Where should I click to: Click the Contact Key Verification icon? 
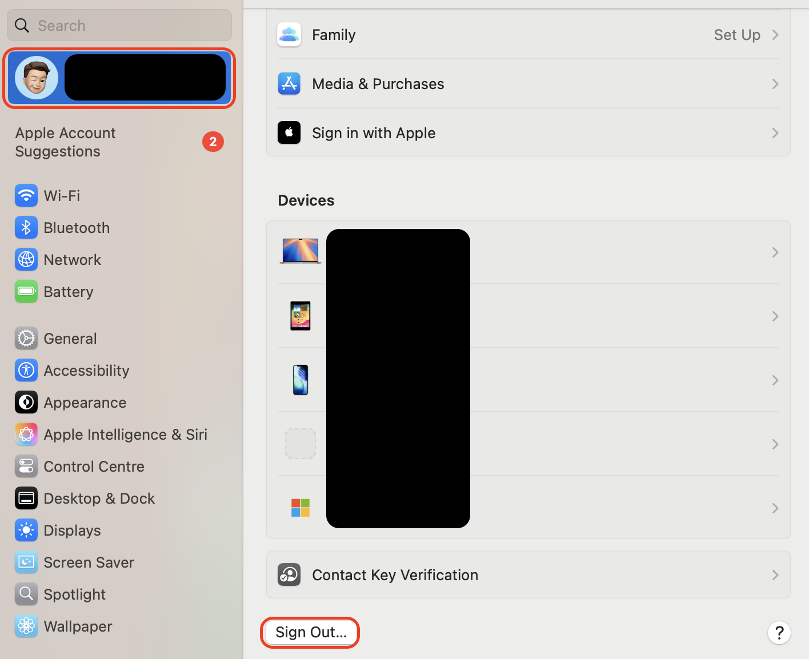289,574
